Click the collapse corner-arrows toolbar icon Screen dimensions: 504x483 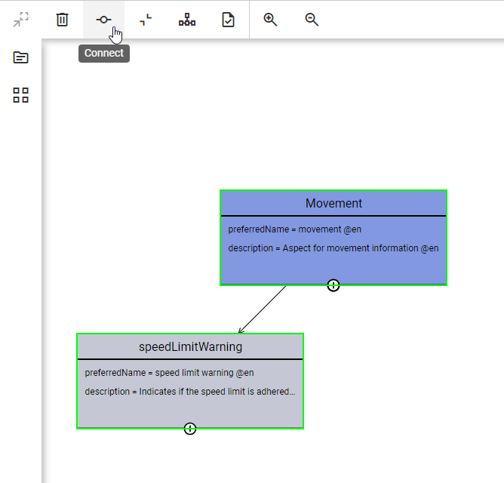146,20
